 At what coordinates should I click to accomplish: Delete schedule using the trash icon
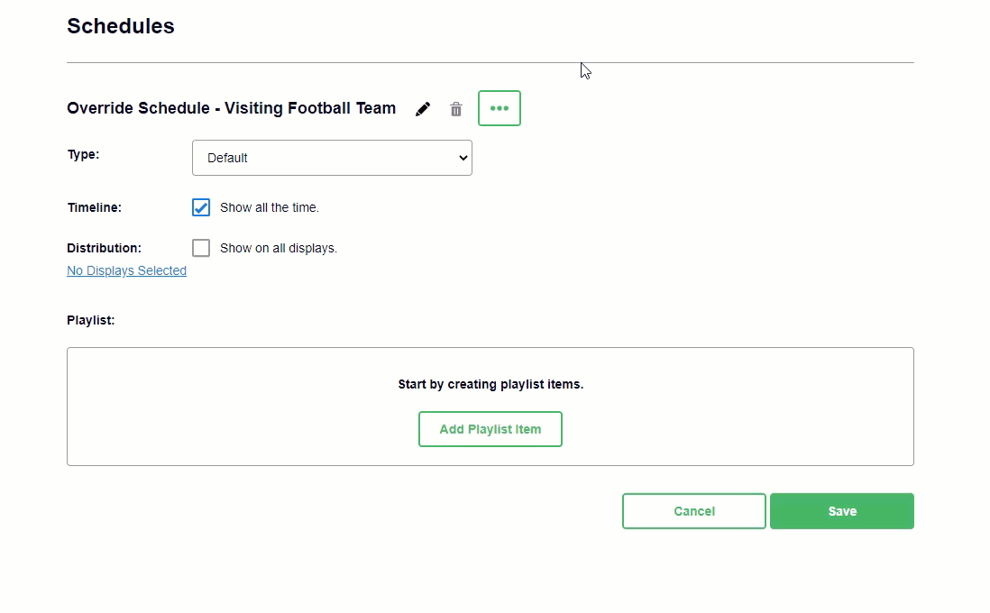click(x=456, y=109)
